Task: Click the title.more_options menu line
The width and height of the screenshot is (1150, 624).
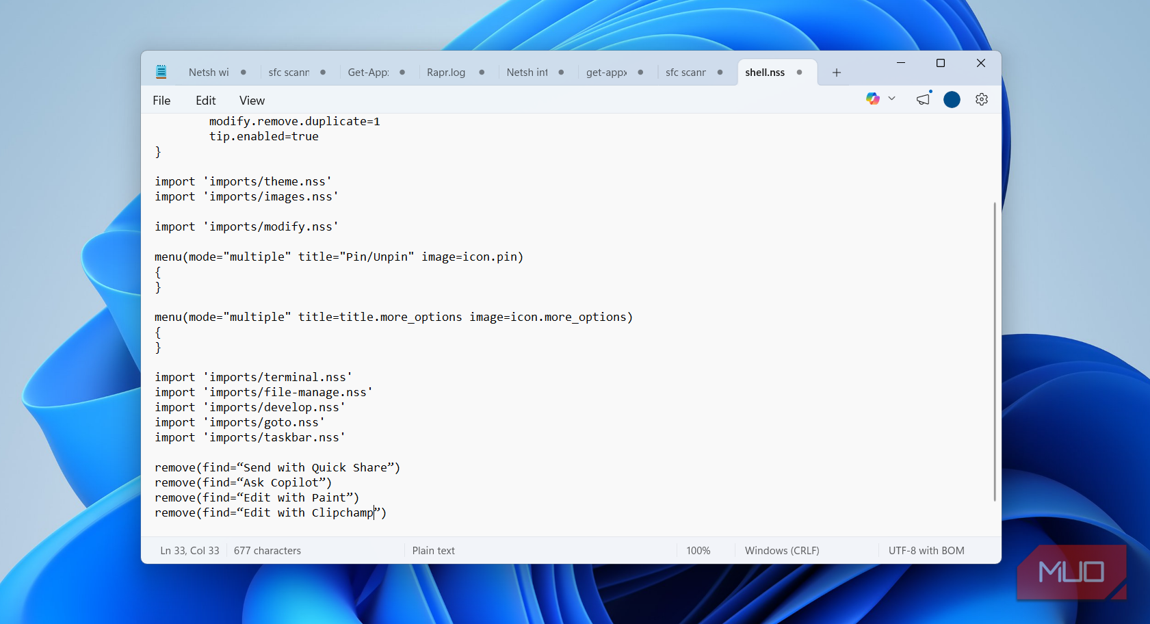Action: pyautogui.click(x=393, y=317)
